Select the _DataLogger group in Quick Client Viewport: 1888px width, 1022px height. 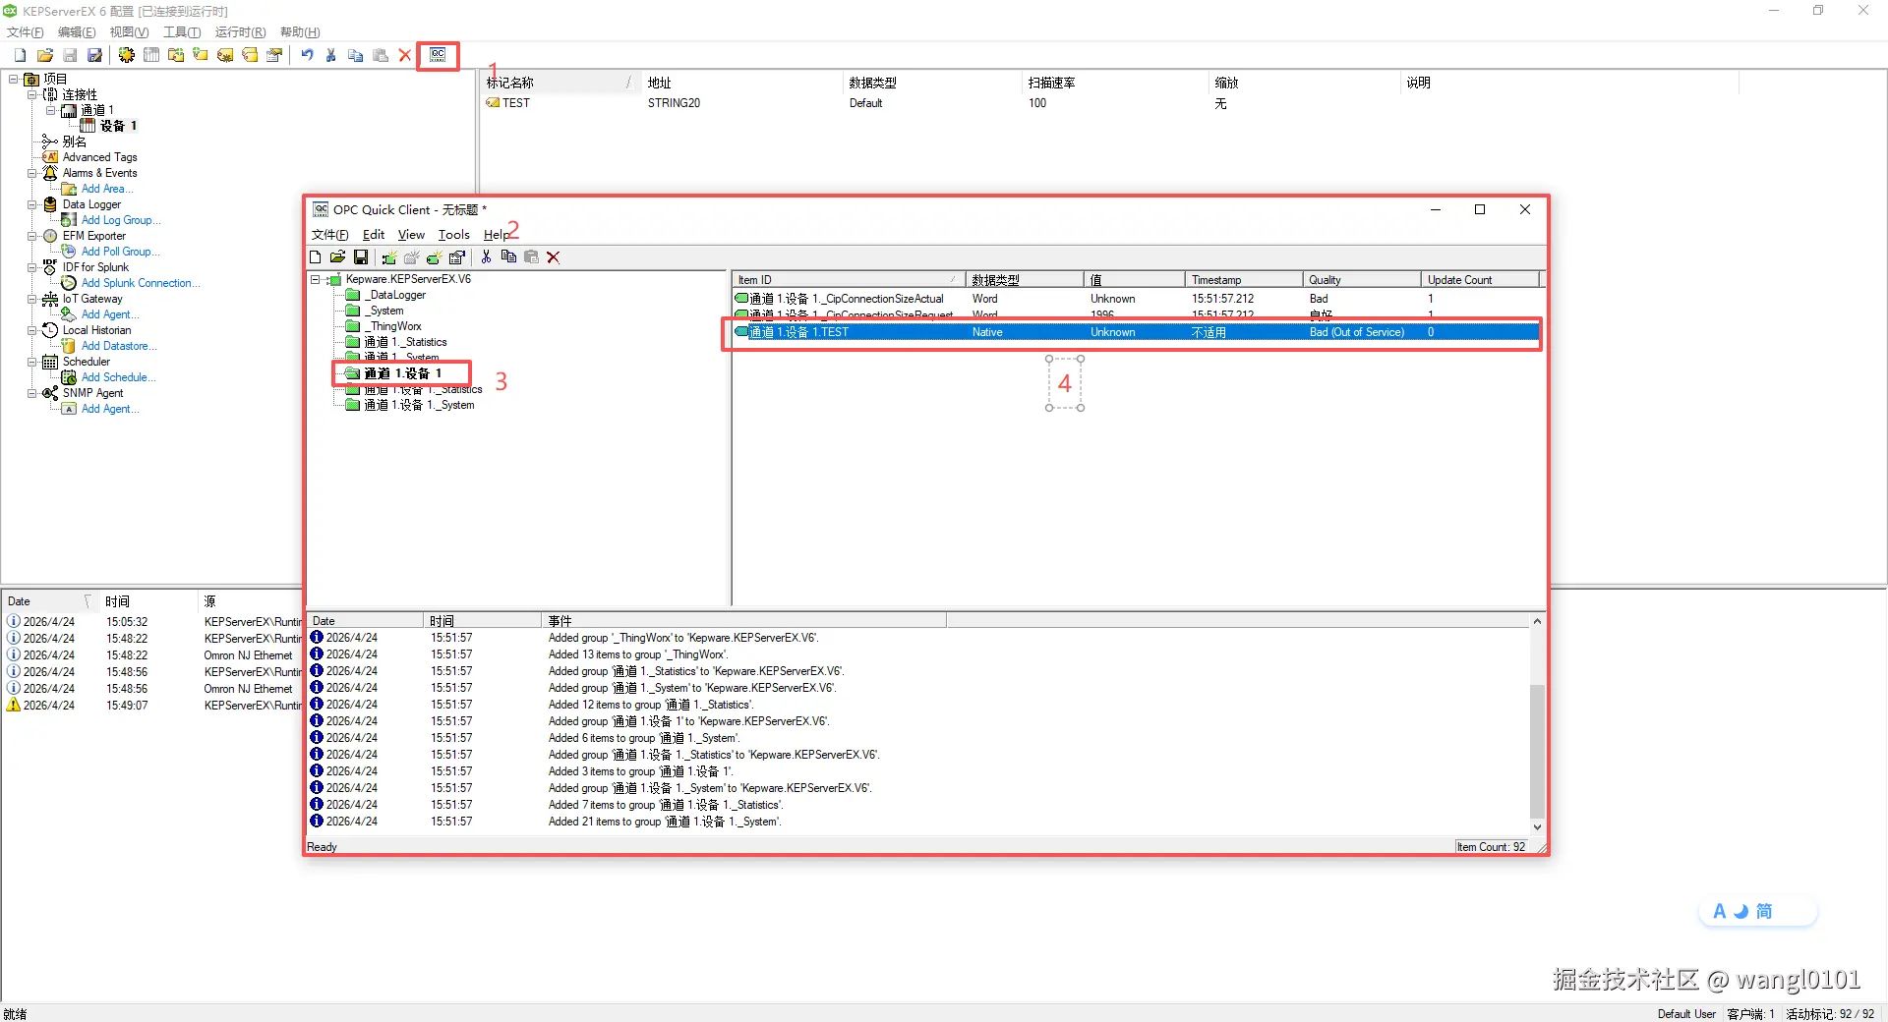(395, 295)
